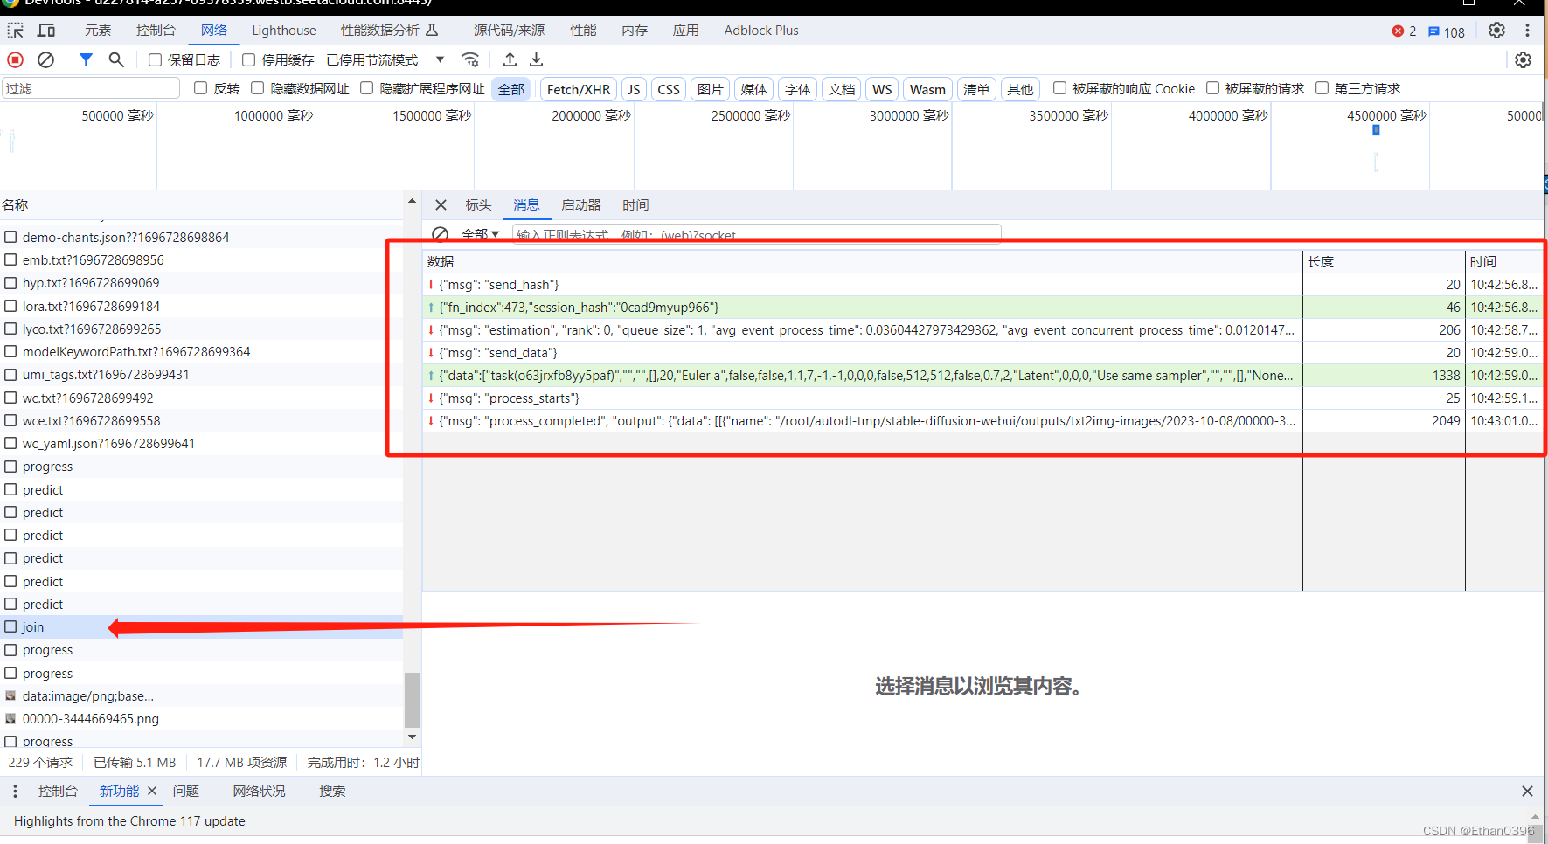Open DevTools settings gear
Screen dimensions: 1548x844
click(x=1497, y=31)
